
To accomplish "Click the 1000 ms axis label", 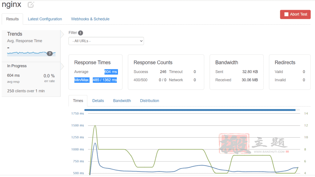I will pyautogui.click(x=78, y=149).
